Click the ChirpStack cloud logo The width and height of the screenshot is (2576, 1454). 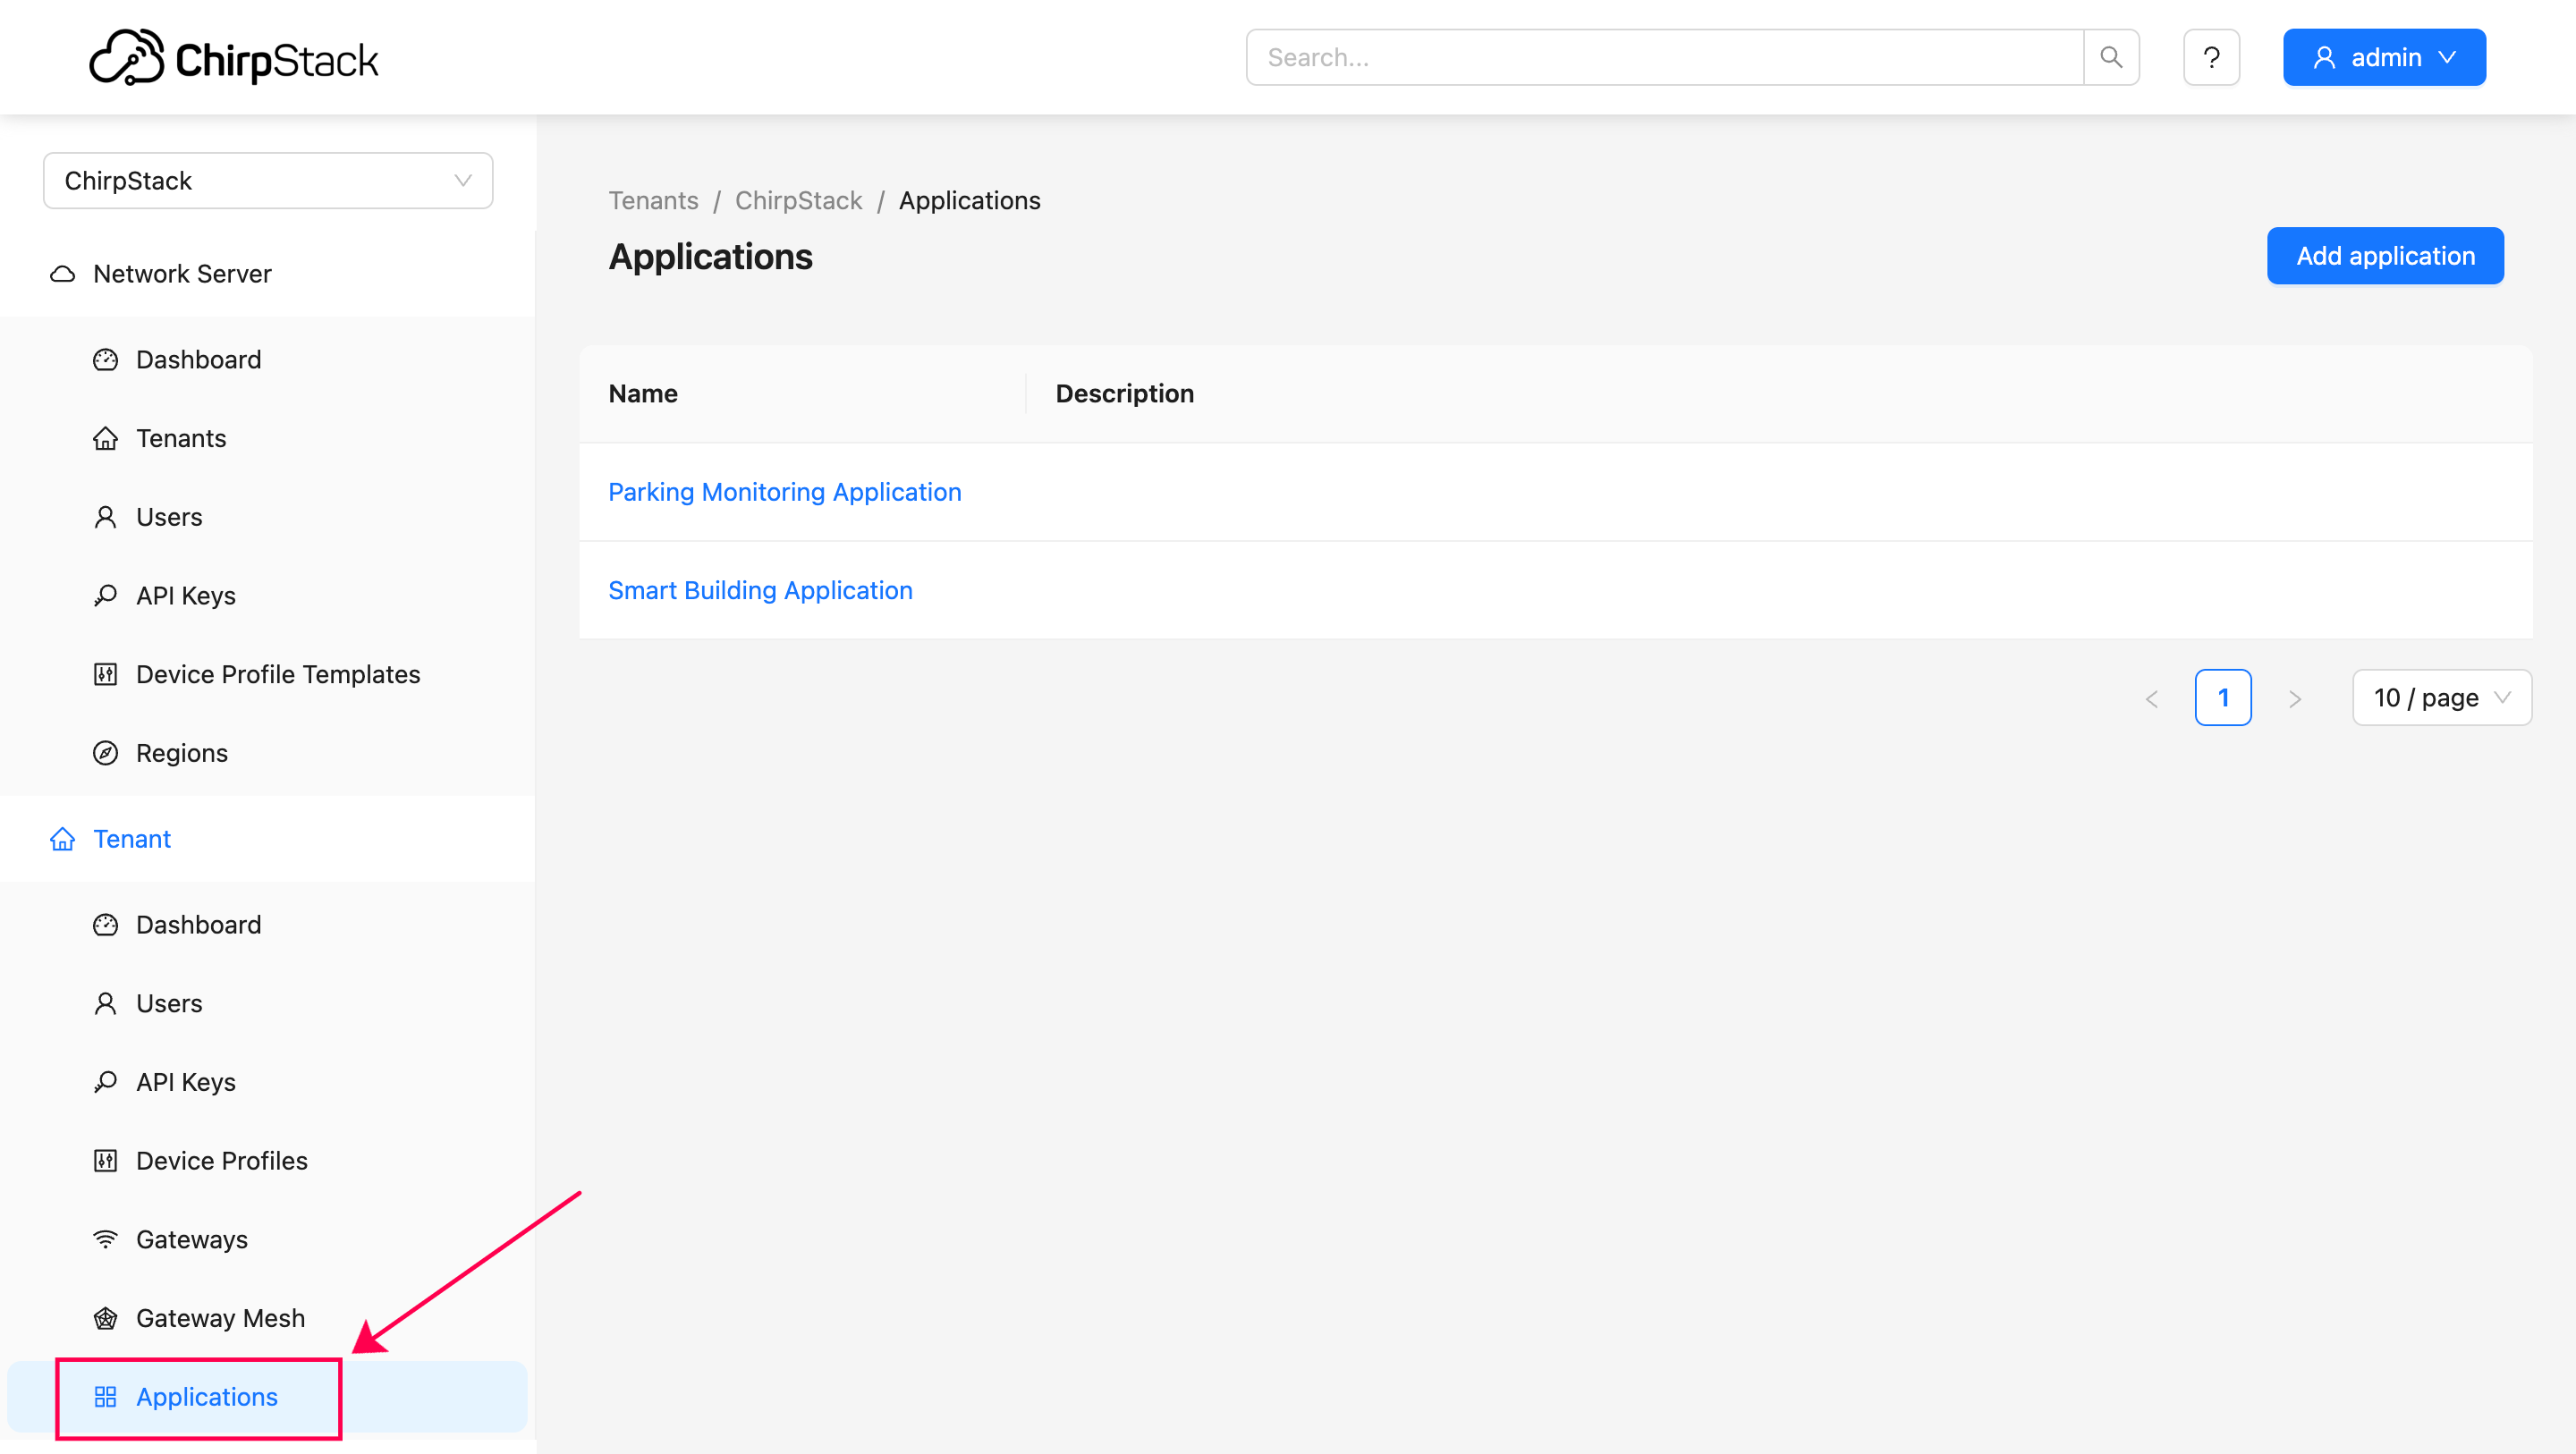(127, 57)
